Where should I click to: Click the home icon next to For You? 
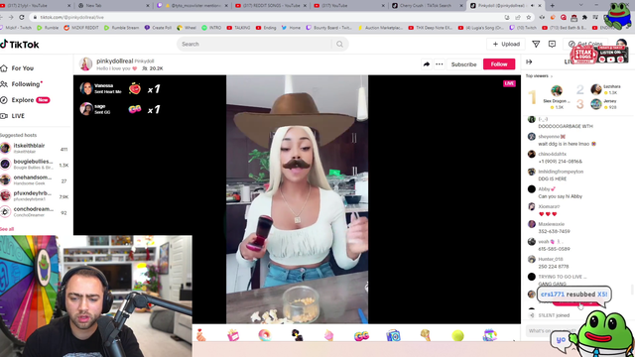[4, 68]
